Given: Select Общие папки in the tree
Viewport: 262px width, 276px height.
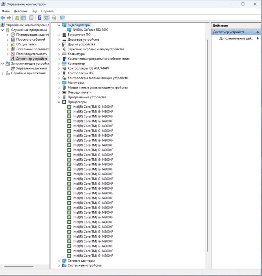Looking at the screenshot, I should pos(26,44).
